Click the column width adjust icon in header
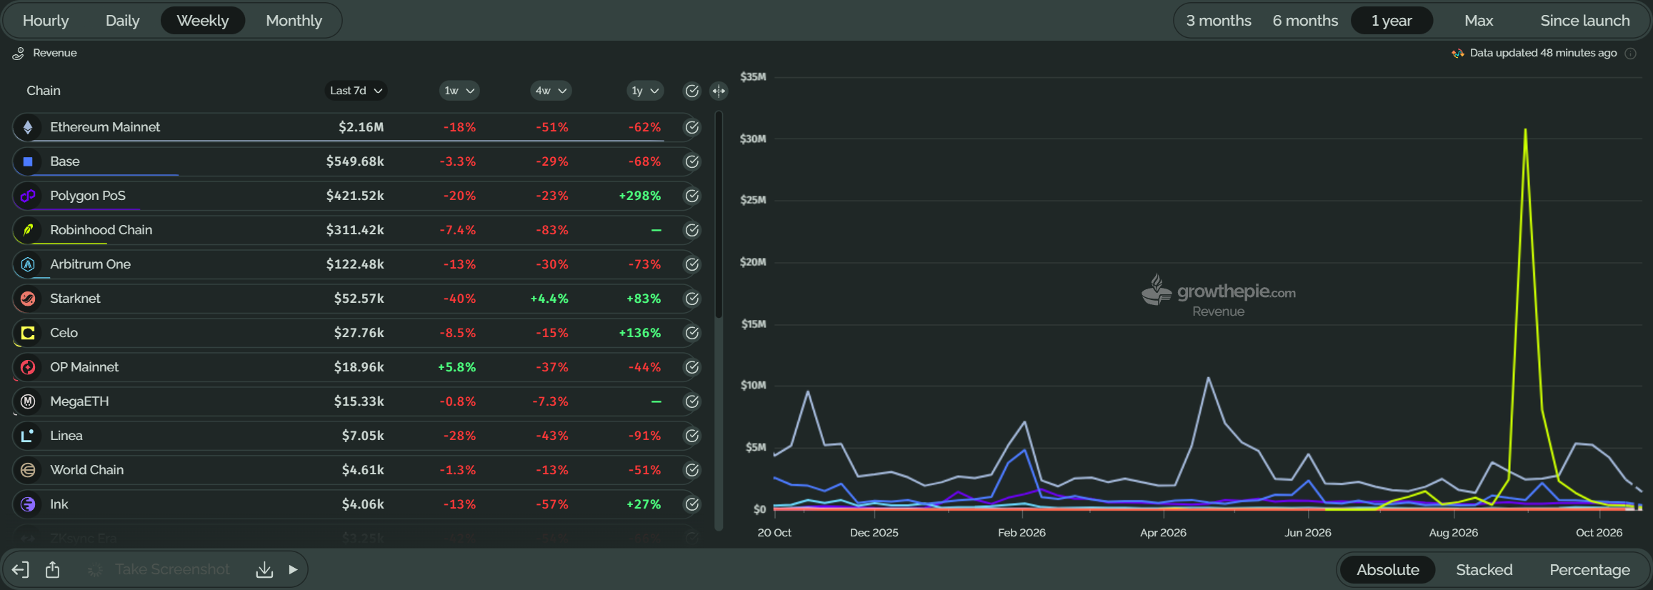The image size is (1653, 590). (x=719, y=91)
